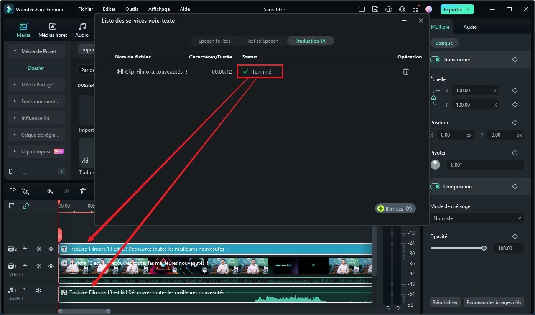Redo the last timeline action
Viewport: 535px width, 315px height.
click(x=66, y=191)
